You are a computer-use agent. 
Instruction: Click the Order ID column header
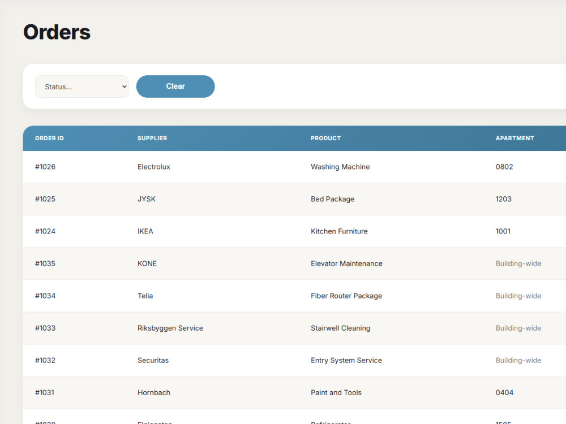[x=49, y=138]
